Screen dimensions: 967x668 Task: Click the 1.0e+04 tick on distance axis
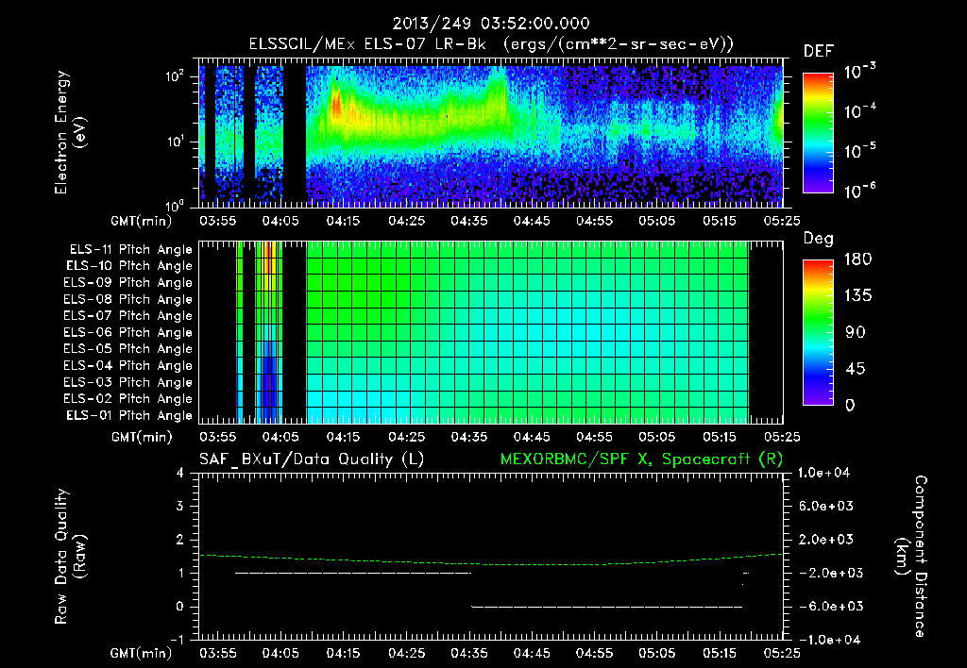pyautogui.click(x=823, y=473)
